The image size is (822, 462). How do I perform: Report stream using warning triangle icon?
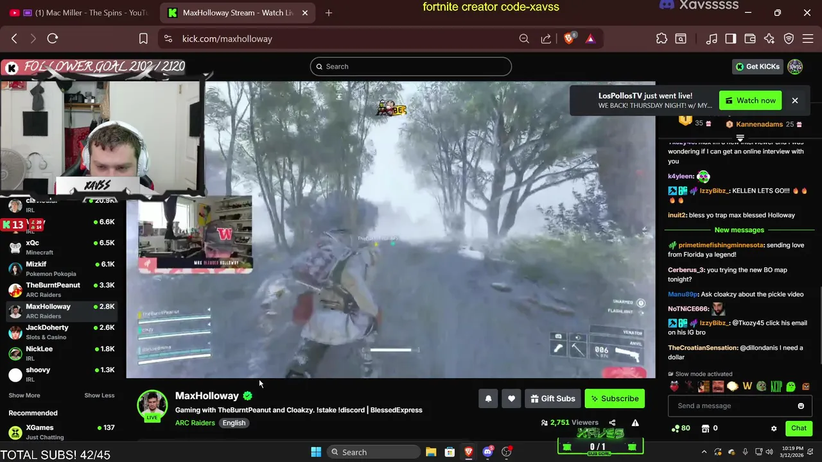point(635,423)
